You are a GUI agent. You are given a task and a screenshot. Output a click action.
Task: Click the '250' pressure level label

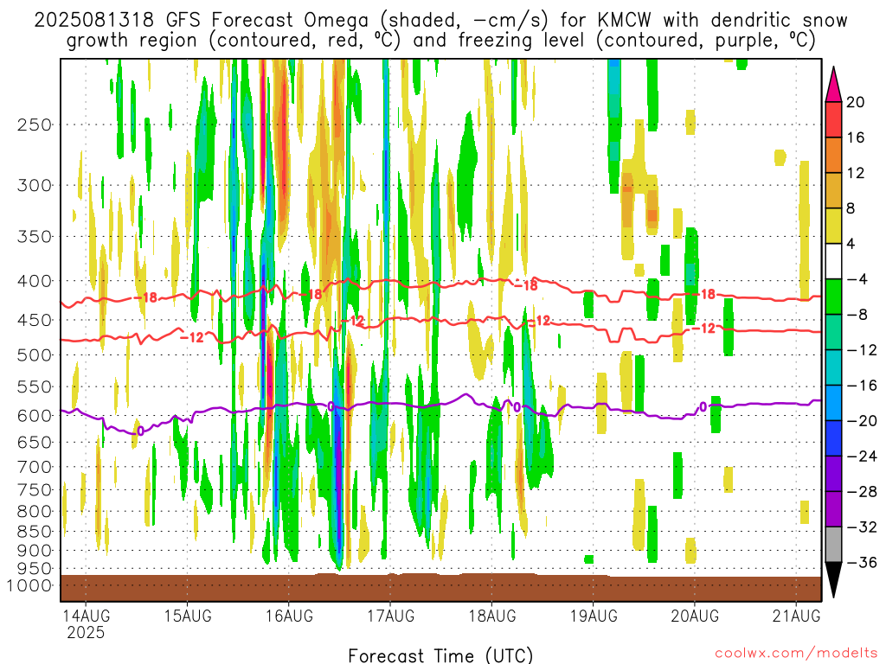[35, 124]
